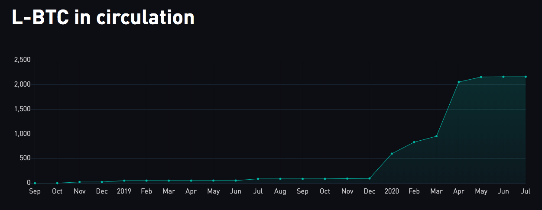Viewport: 542px width, 210px height.
Task: Click the July 2019 data point
Action: coord(258,179)
